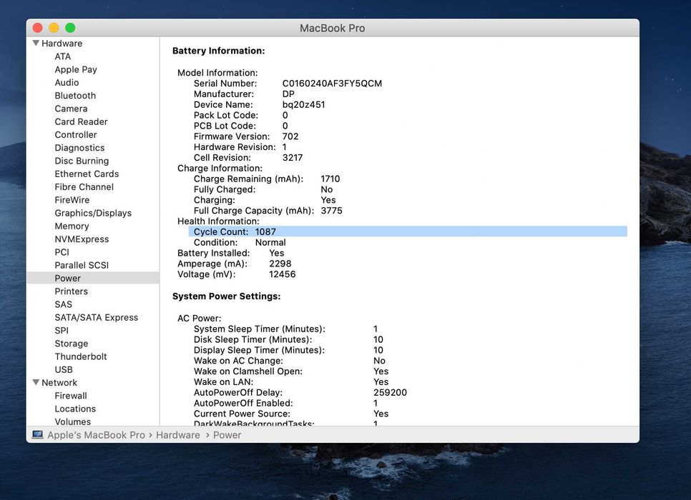
Task: Minimize the window with yellow button
Action: (x=54, y=28)
